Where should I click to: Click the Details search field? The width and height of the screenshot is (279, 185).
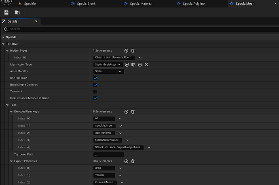141,29
